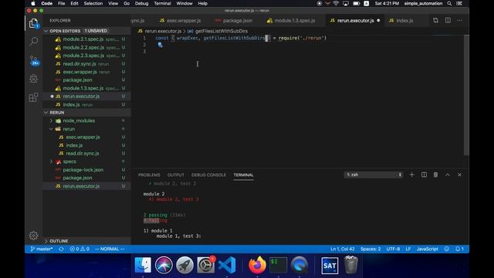494x278 pixels.
Task: Open the Debug menu
Action: pyautogui.click(x=141, y=3)
